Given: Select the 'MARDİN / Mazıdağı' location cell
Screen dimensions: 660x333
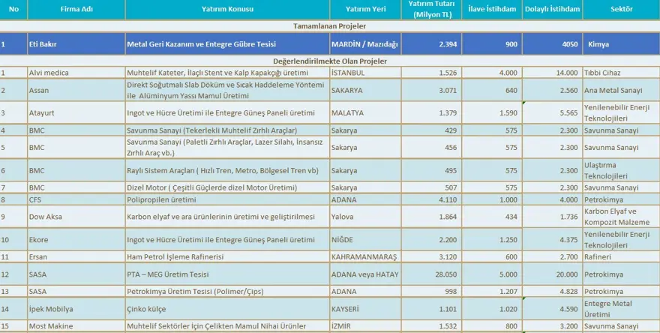Looking at the screenshot, I should pos(367,44).
